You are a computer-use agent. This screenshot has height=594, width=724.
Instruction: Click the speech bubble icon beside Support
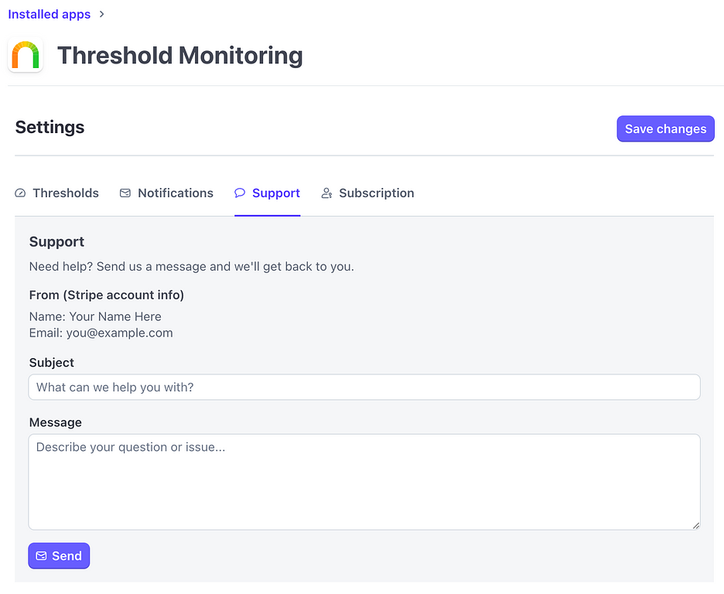point(240,193)
